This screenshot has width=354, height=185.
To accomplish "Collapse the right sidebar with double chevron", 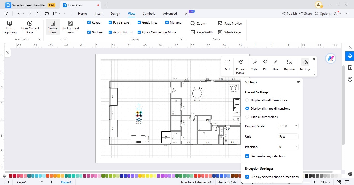I will pos(350,47).
